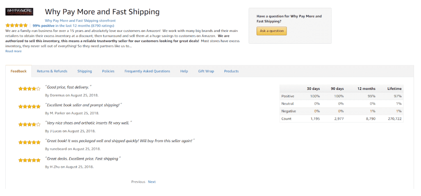The image size is (421, 196).
Task: Click the Lifetime column header in the table
Action: click(x=394, y=89)
